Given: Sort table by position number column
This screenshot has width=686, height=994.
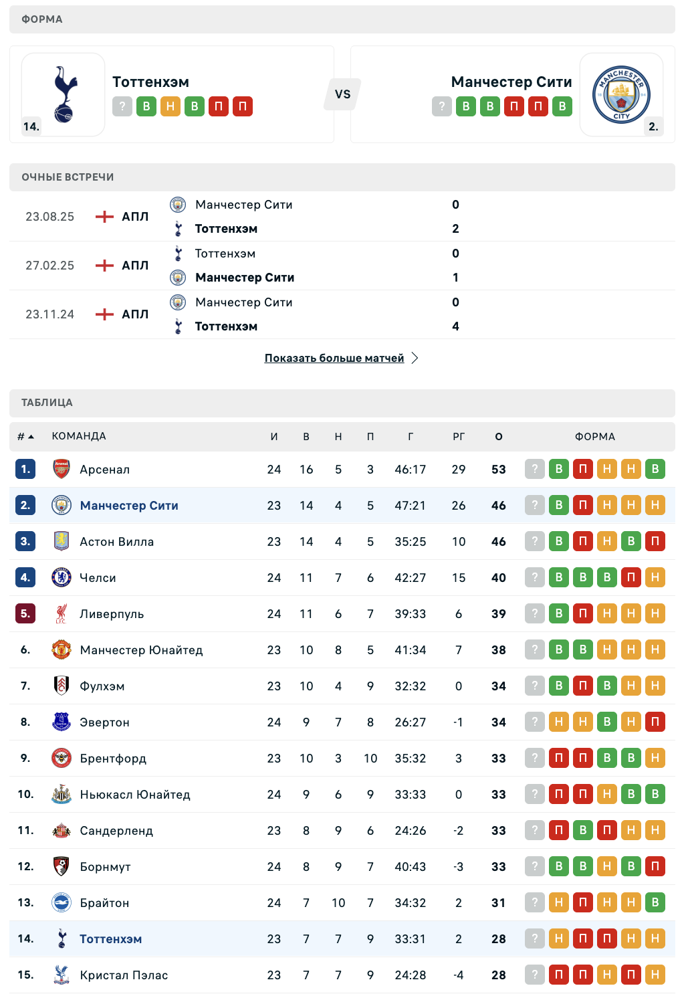Looking at the screenshot, I should [25, 436].
